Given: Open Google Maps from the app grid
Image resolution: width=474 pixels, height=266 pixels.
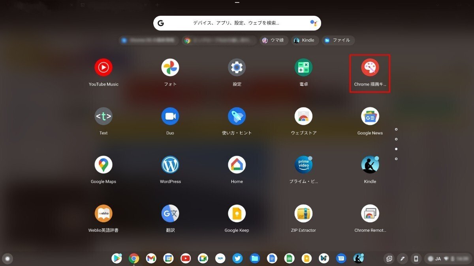Looking at the screenshot, I should point(103,165).
